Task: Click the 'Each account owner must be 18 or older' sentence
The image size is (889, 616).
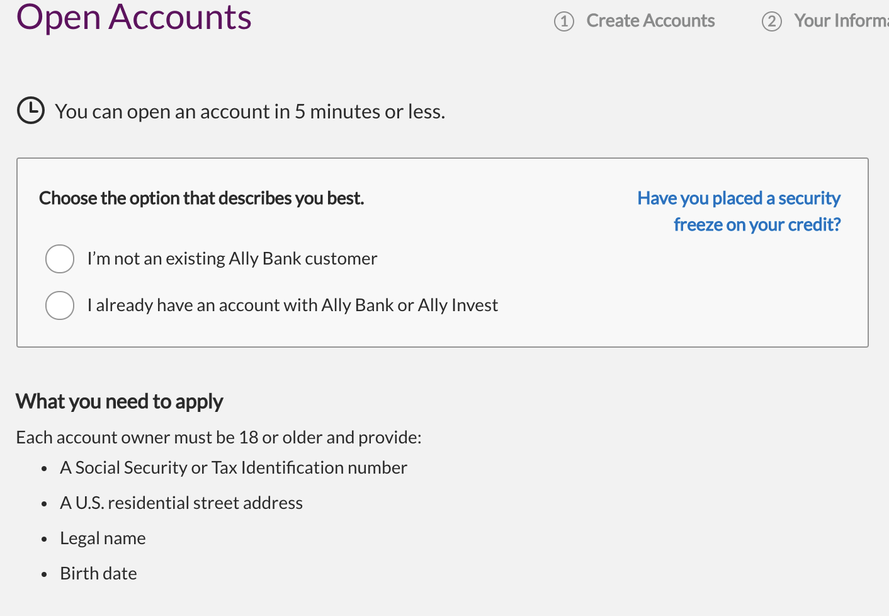Action: tap(218, 437)
